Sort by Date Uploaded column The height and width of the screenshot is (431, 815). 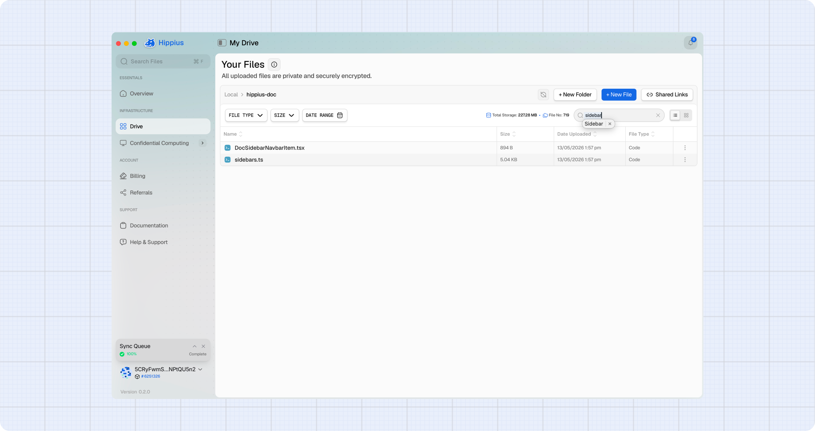tap(577, 134)
